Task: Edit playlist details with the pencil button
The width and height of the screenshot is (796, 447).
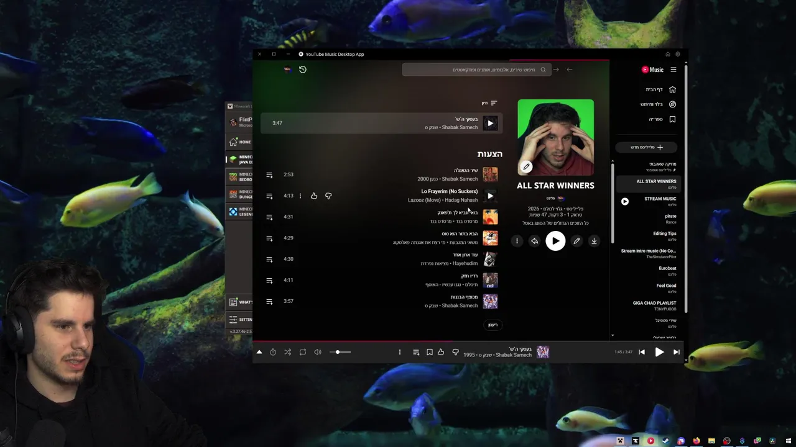Action: pos(576,241)
